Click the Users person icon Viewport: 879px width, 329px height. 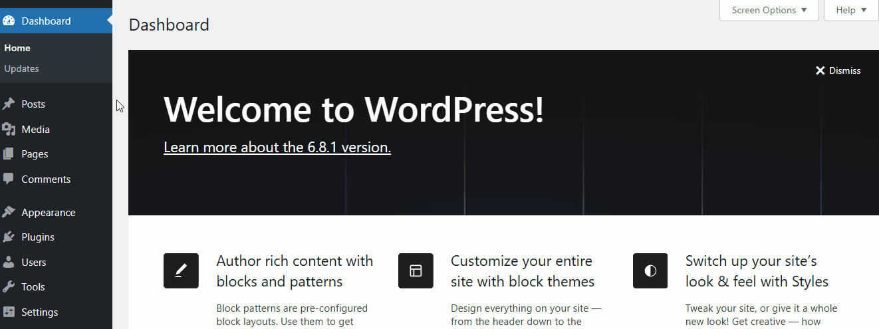8,262
